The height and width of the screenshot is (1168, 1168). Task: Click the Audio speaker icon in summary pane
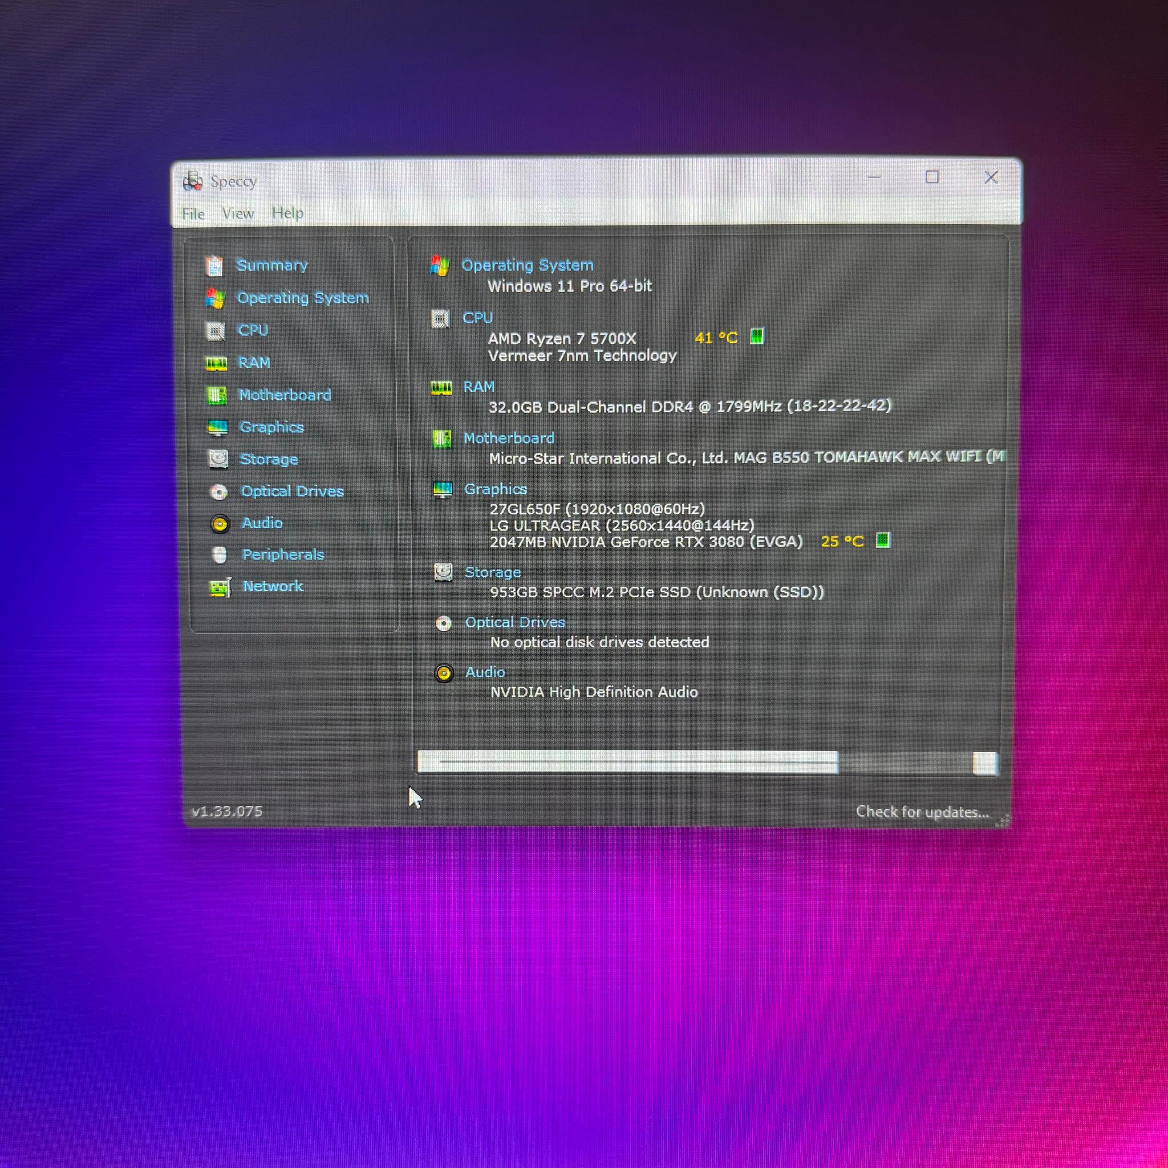[x=444, y=673]
